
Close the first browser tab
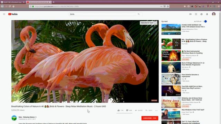[24, 2]
